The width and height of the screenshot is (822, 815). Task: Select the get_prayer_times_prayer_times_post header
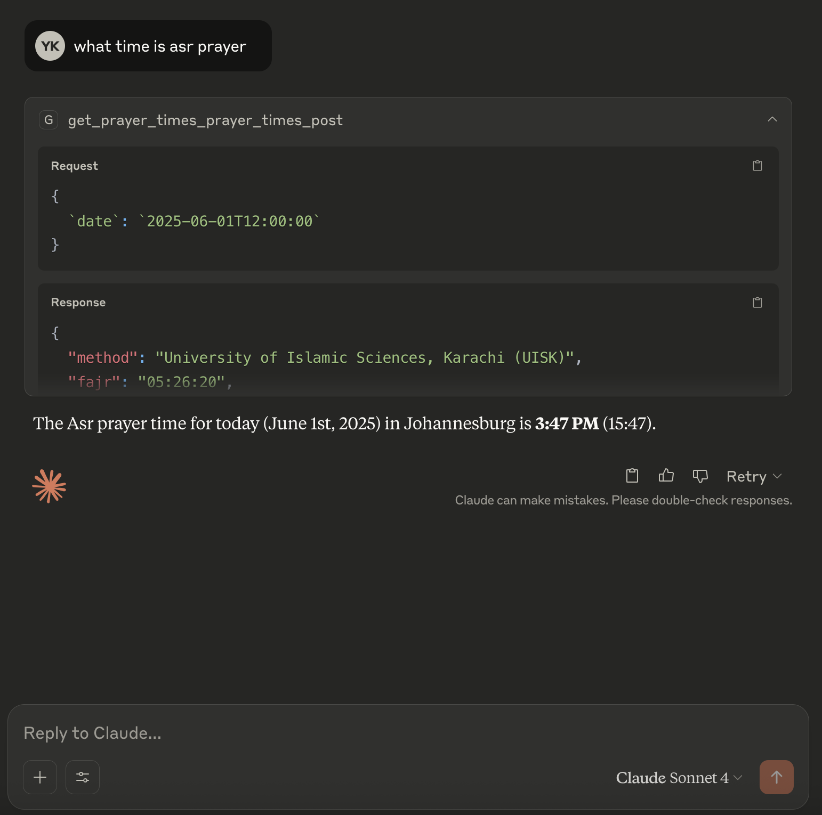(x=205, y=120)
